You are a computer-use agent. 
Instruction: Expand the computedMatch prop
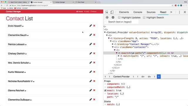[105, 87]
